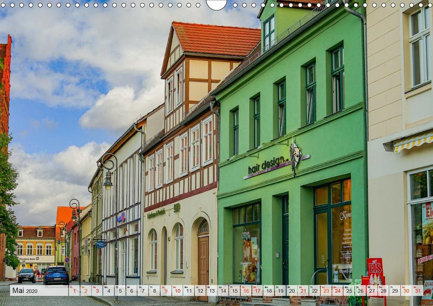Click the blue parked car

(56, 275)
